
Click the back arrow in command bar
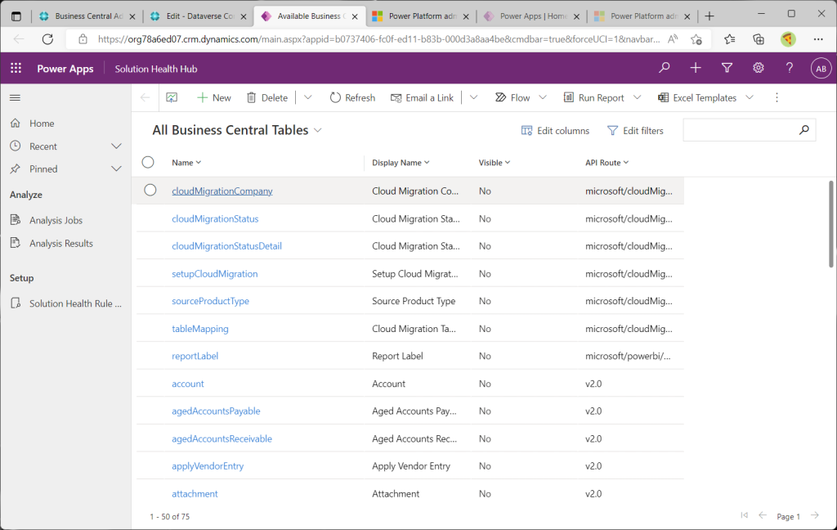(145, 98)
